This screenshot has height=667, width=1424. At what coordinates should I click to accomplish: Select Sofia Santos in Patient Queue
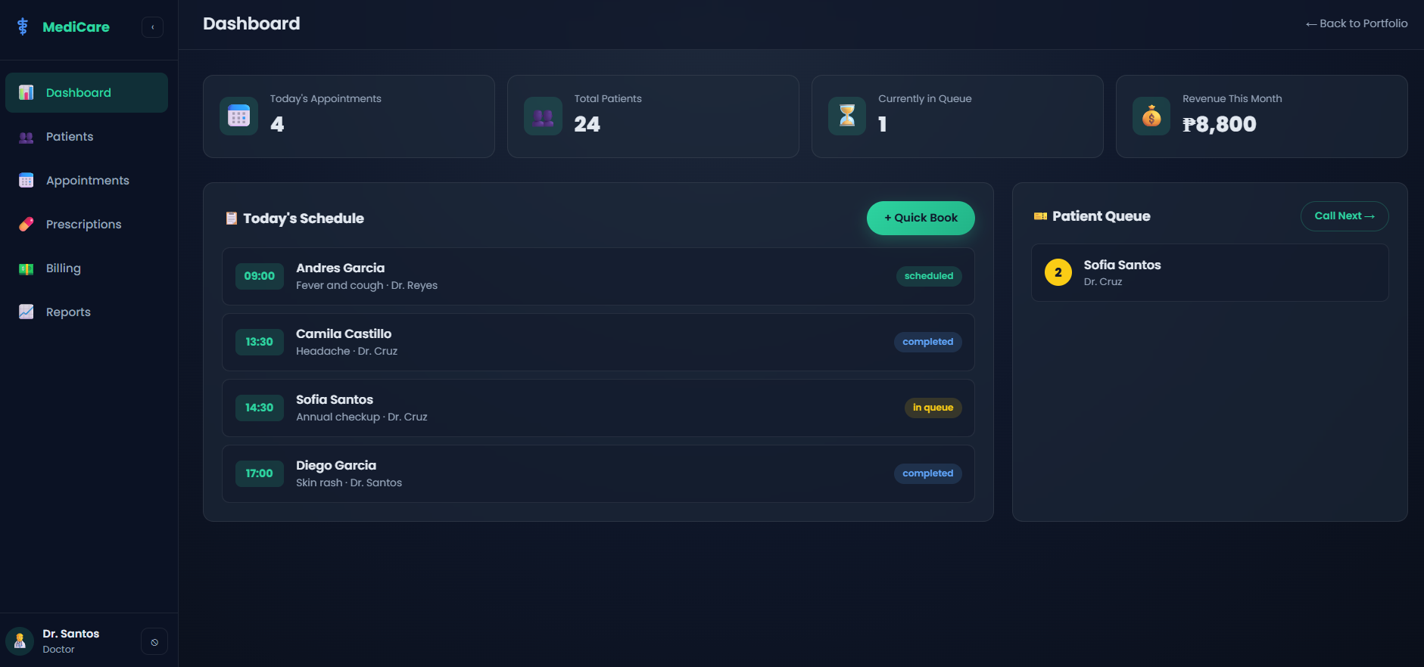click(x=1210, y=272)
